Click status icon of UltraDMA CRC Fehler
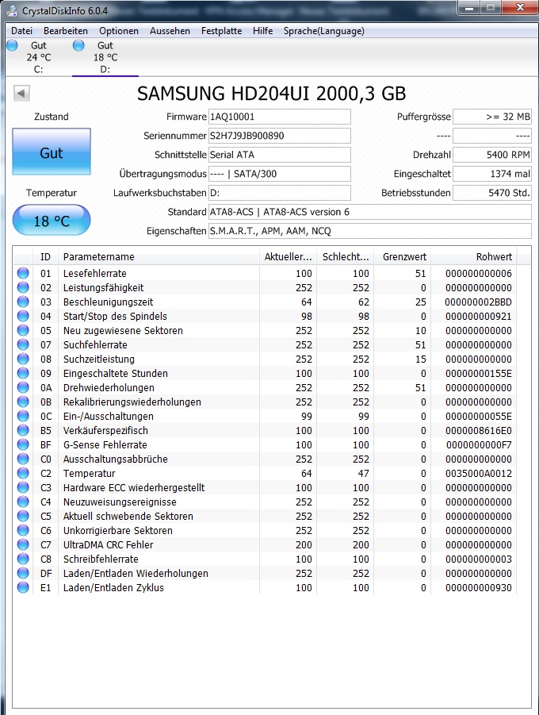The width and height of the screenshot is (539, 715). point(23,544)
